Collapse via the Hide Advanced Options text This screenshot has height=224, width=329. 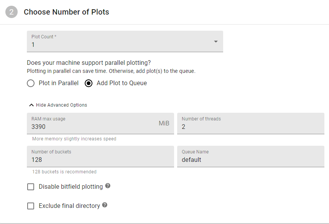click(61, 105)
